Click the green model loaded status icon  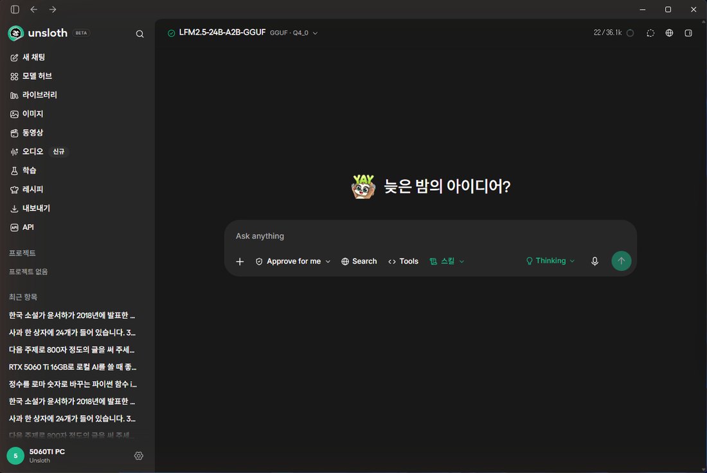[x=172, y=33]
